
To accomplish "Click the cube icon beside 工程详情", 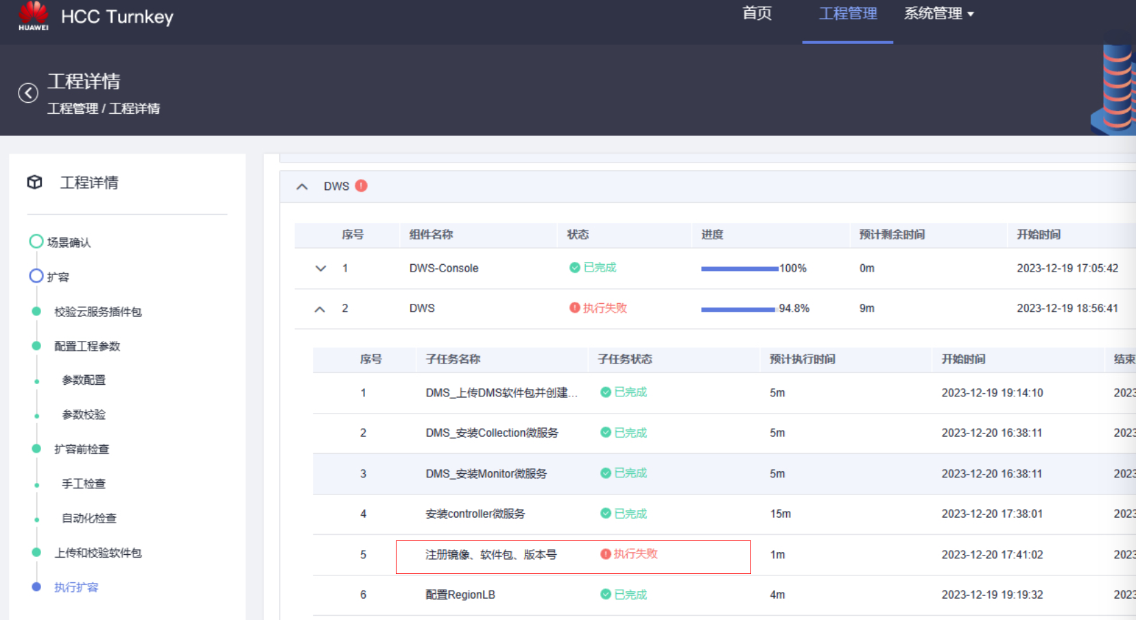I will [35, 182].
